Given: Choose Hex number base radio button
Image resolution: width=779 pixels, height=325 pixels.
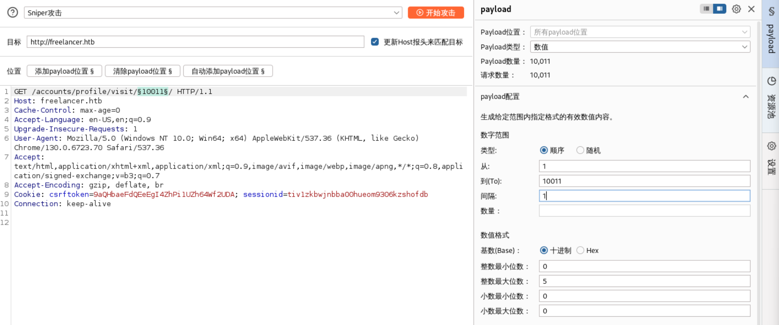Looking at the screenshot, I should pyautogui.click(x=580, y=250).
